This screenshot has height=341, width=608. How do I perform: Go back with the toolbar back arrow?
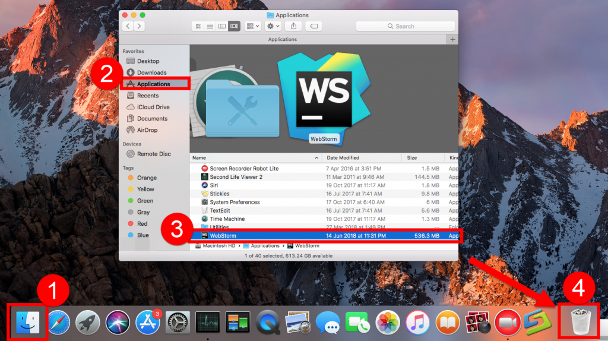pyautogui.click(x=128, y=26)
